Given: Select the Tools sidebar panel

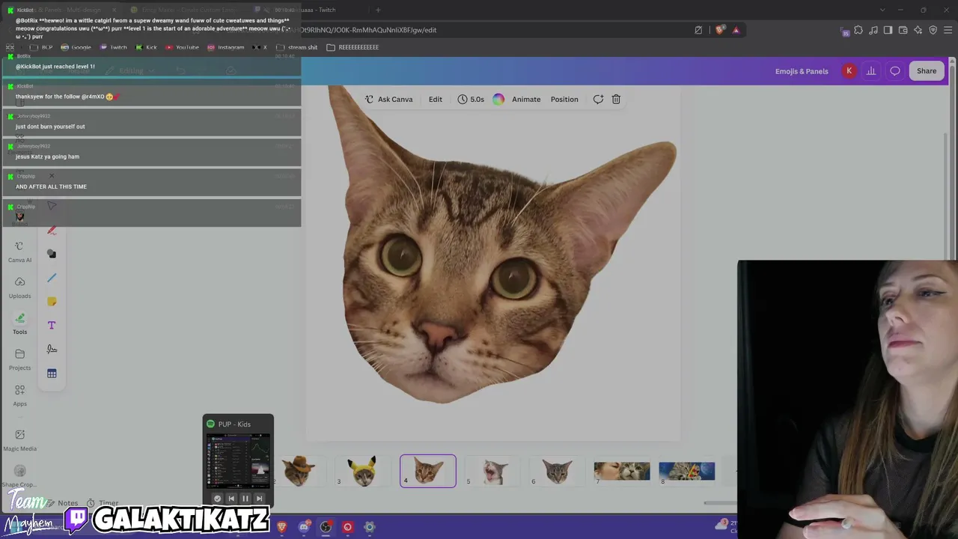Looking at the screenshot, I should 19,323.
